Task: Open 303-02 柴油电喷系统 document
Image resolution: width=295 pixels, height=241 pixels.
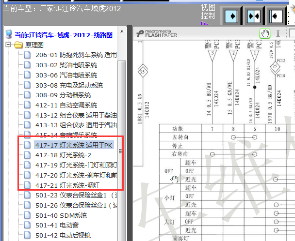Action: [x=66, y=65]
